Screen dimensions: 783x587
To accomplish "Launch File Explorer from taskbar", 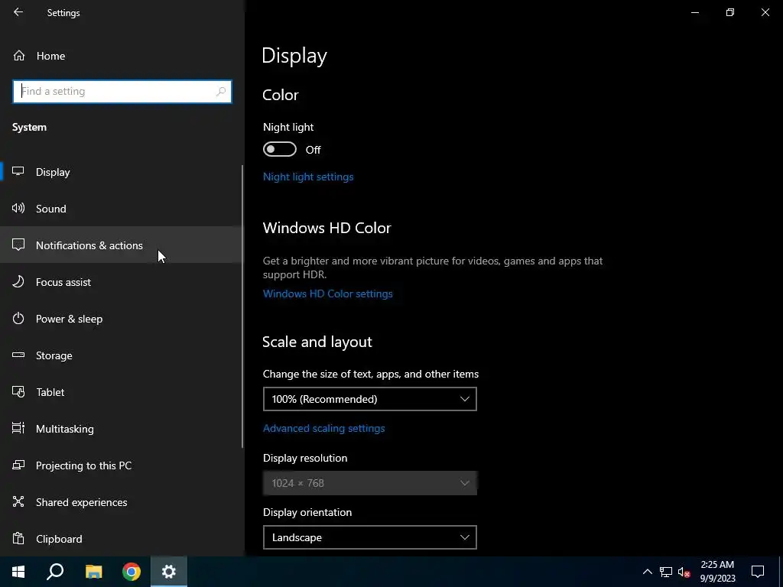I will click(93, 572).
